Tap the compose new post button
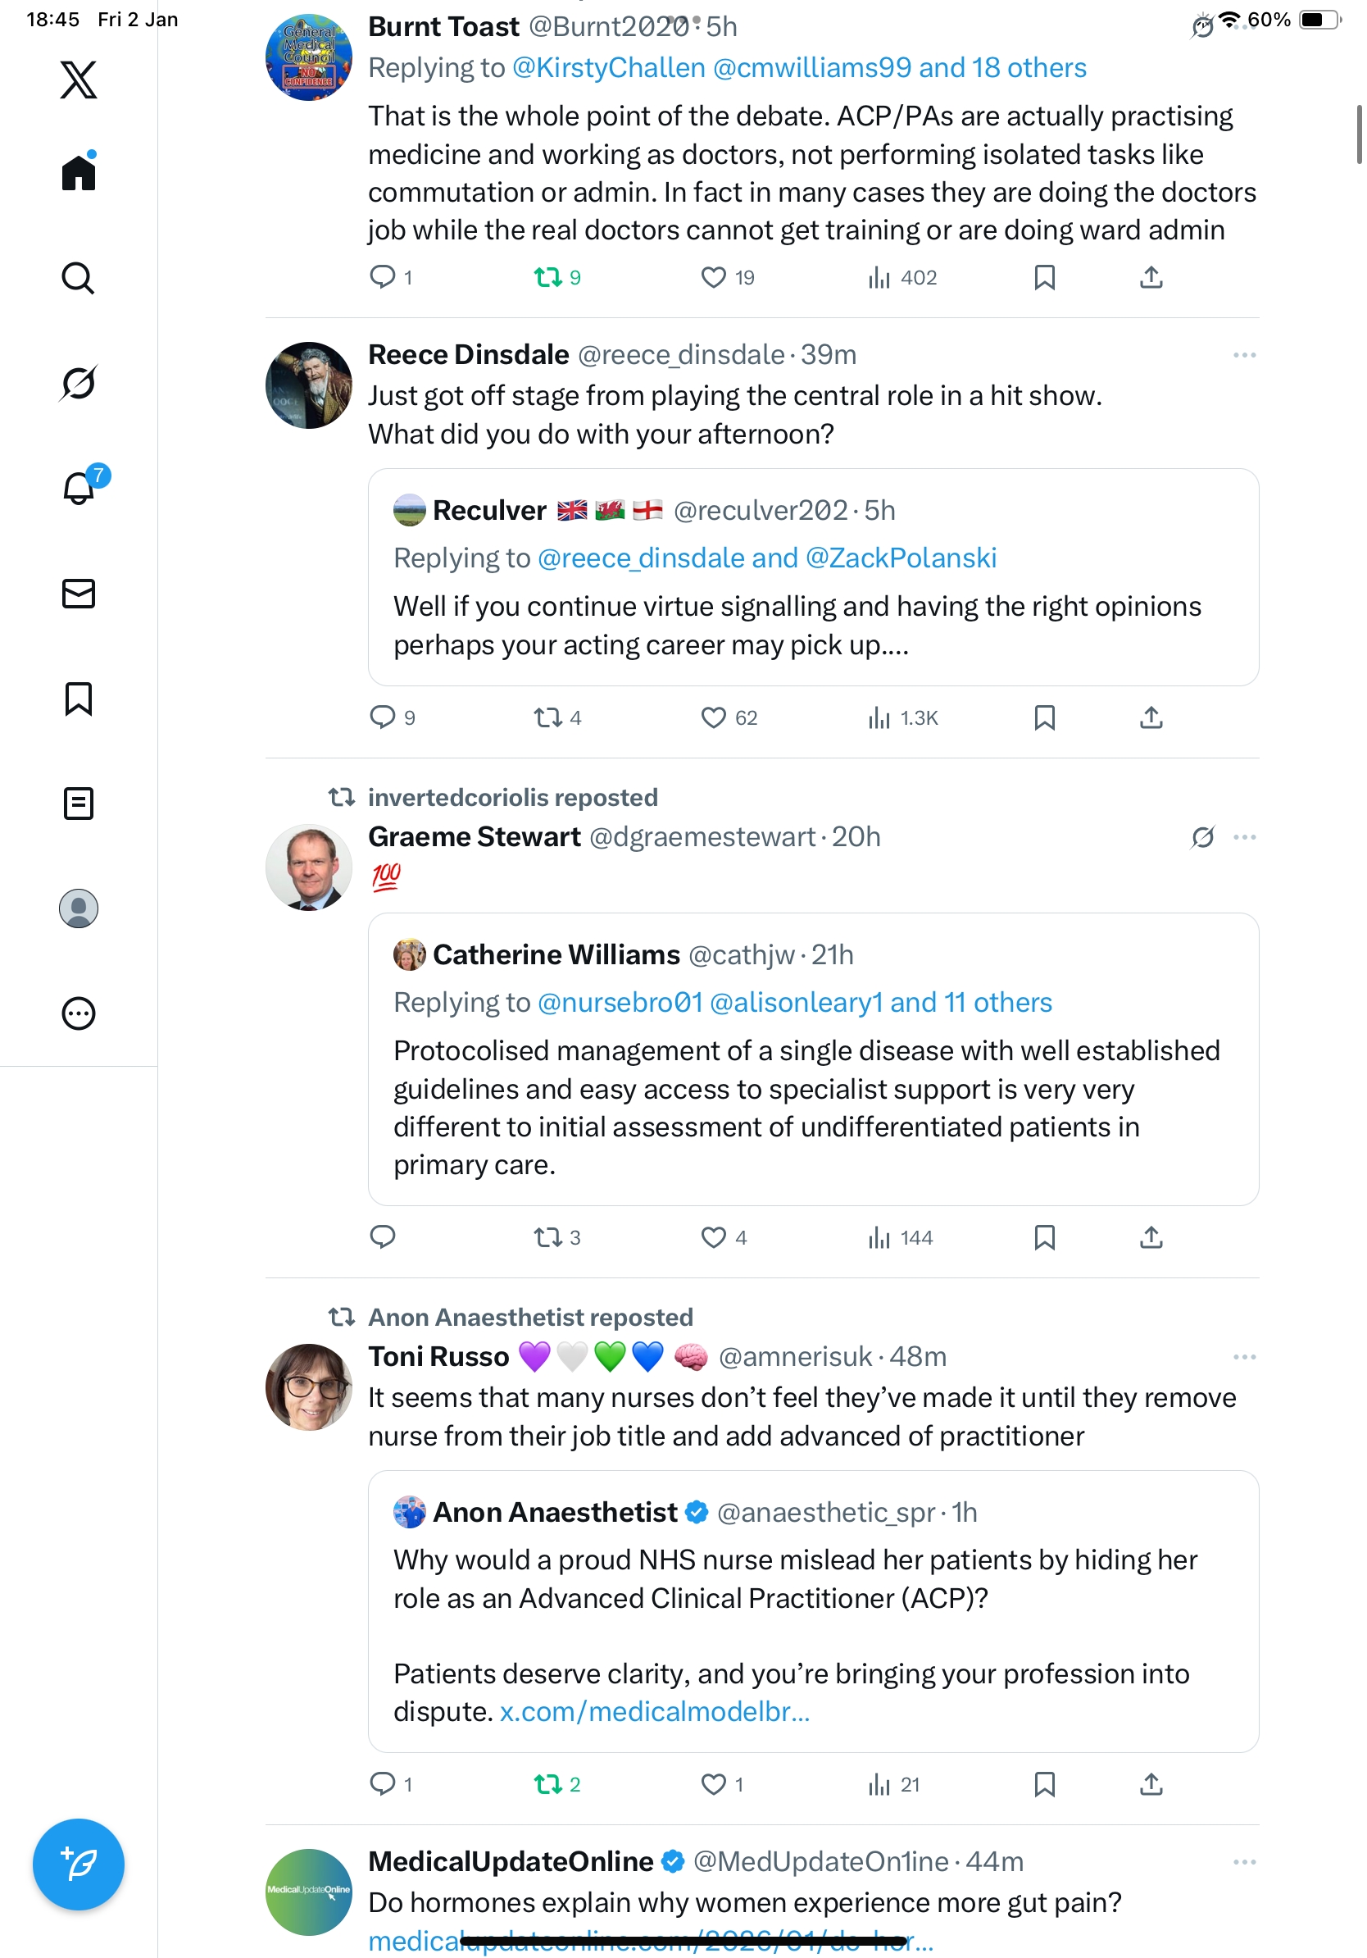1367x1958 pixels. pos(79,1864)
